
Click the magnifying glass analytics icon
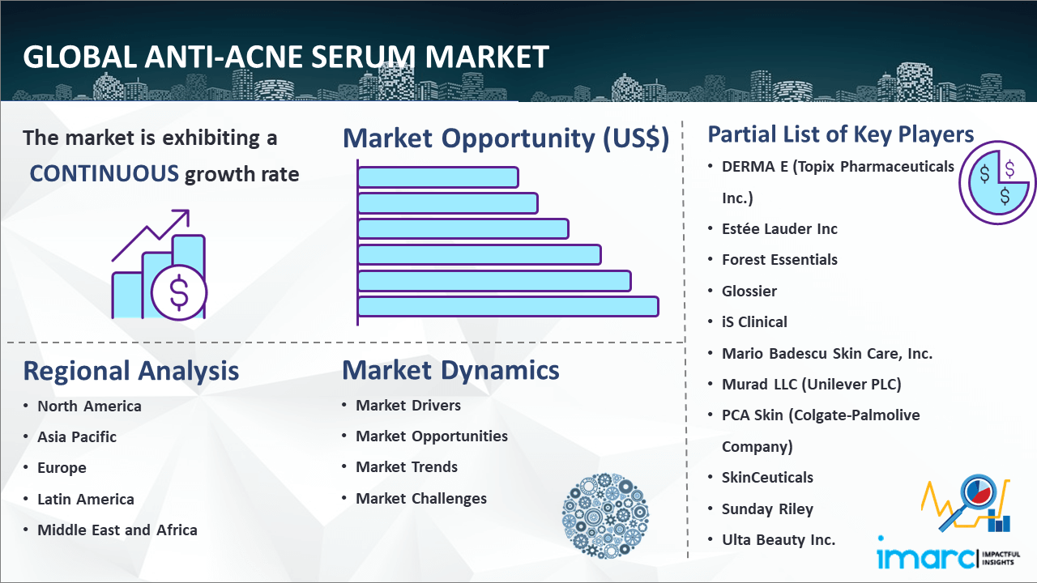pyautogui.click(x=967, y=502)
